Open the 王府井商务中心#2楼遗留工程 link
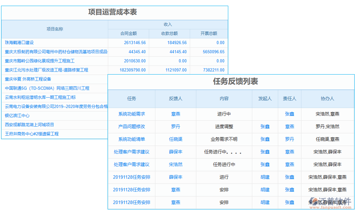Viewport: 355px width, 213px height. (33, 134)
